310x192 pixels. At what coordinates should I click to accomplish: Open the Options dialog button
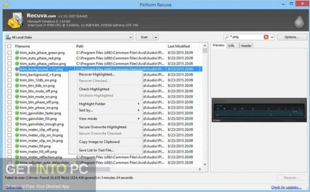[x=292, y=37]
